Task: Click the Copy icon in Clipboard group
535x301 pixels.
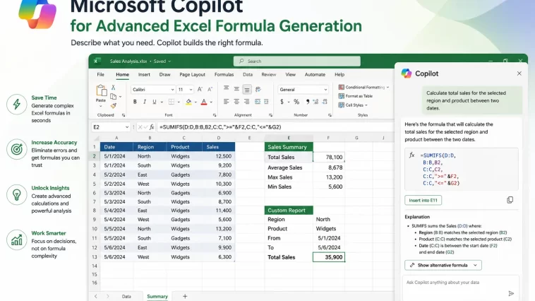Action: point(113,97)
